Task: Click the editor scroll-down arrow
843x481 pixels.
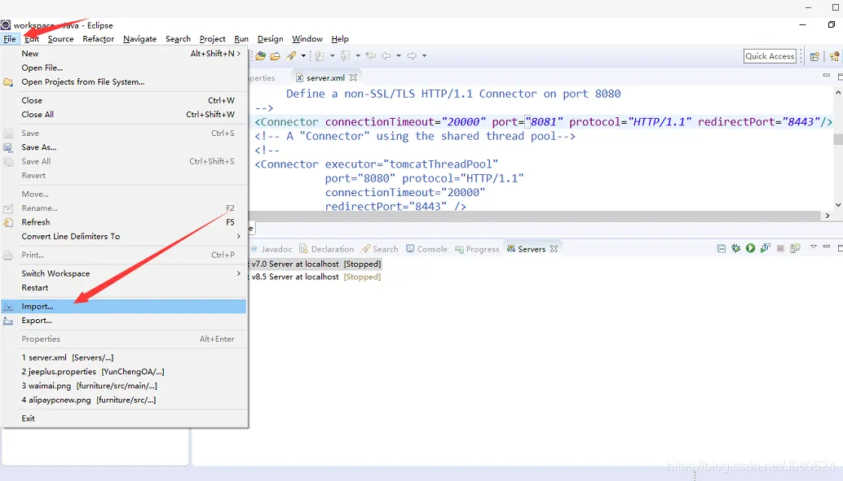Action: pyautogui.click(x=837, y=204)
